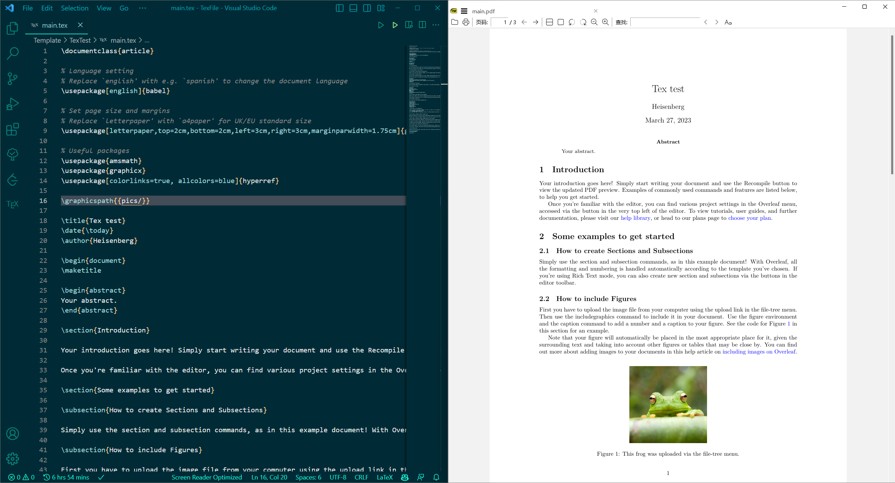Select the main.tex editor tab
This screenshot has width=895, height=483.
click(55, 25)
